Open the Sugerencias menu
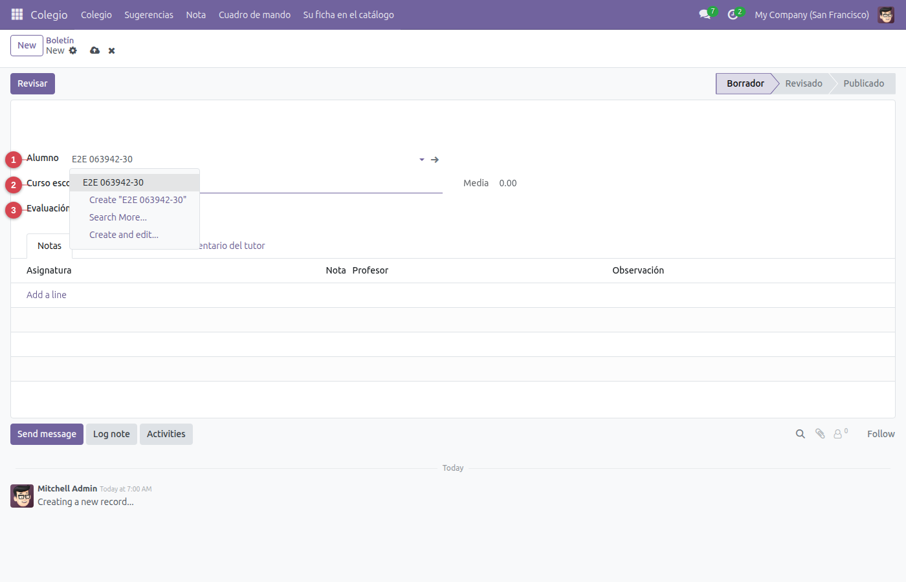Screen dimensions: 906x582 coord(149,14)
